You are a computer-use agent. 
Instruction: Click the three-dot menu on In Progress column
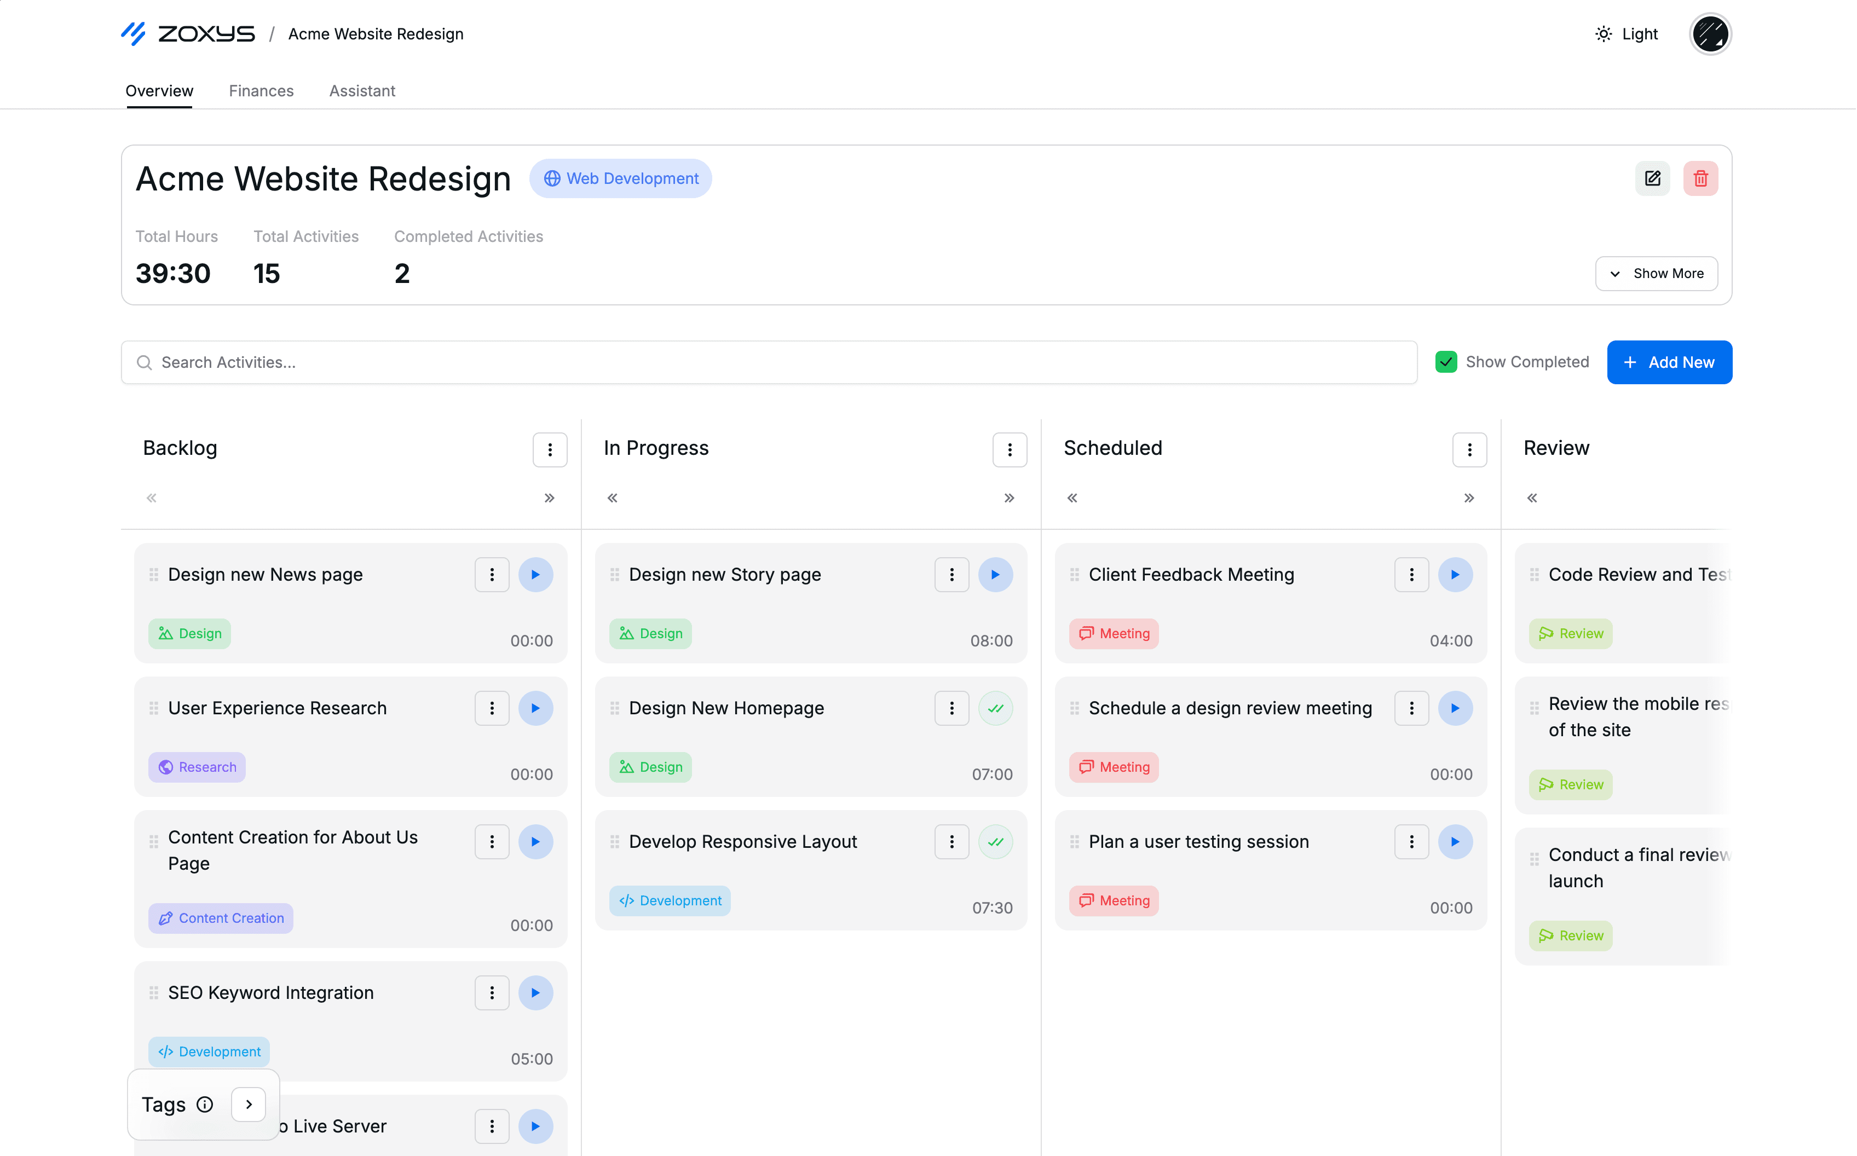point(1010,449)
